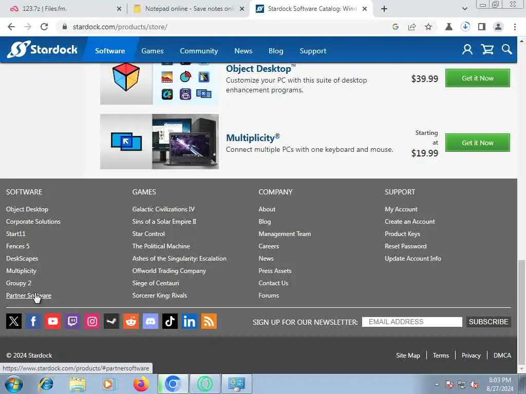Open Product Keys support link
The image size is (526, 394).
[x=402, y=234]
